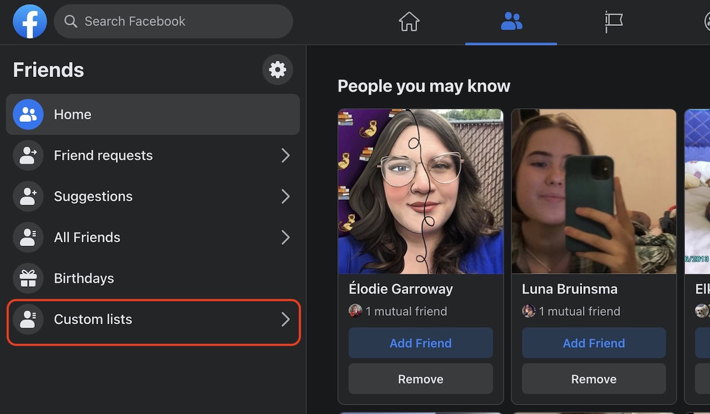This screenshot has height=414, width=710.
Task: Expand the All Friends chevron
Action: pos(285,238)
